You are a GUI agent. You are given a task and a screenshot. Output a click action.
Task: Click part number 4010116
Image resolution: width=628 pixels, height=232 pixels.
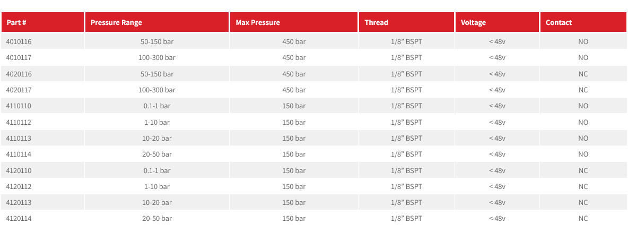(x=19, y=41)
